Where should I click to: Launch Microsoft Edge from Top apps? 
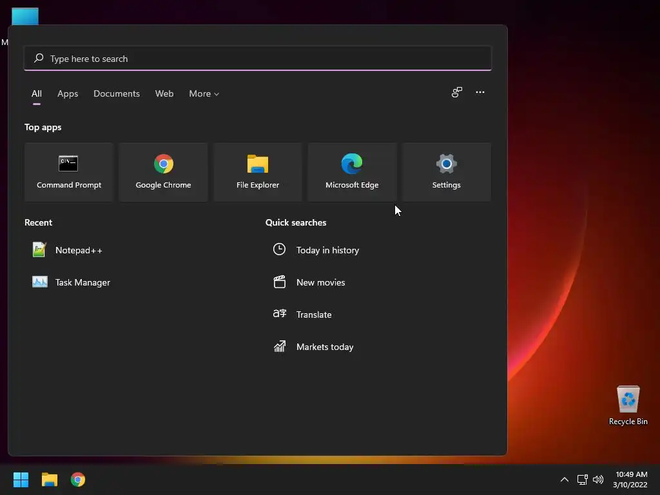[352, 172]
